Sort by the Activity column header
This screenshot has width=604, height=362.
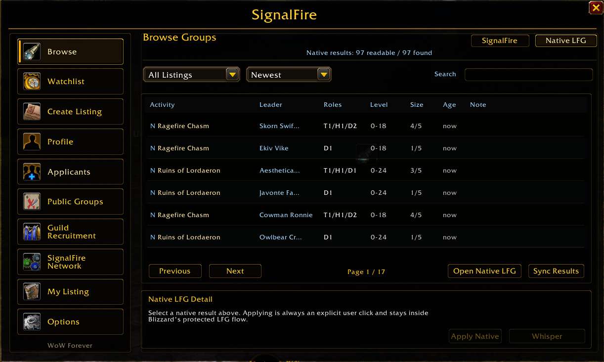pyautogui.click(x=163, y=105)
